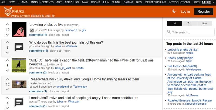Open the 'browsing phuks be like' post title
The width and height of the screenshot is (216, 110).
tap(46, 25)
